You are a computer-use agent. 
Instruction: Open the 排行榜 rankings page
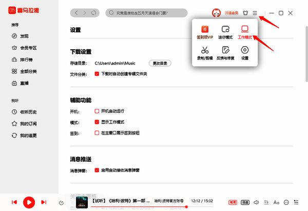pos(22,60)
